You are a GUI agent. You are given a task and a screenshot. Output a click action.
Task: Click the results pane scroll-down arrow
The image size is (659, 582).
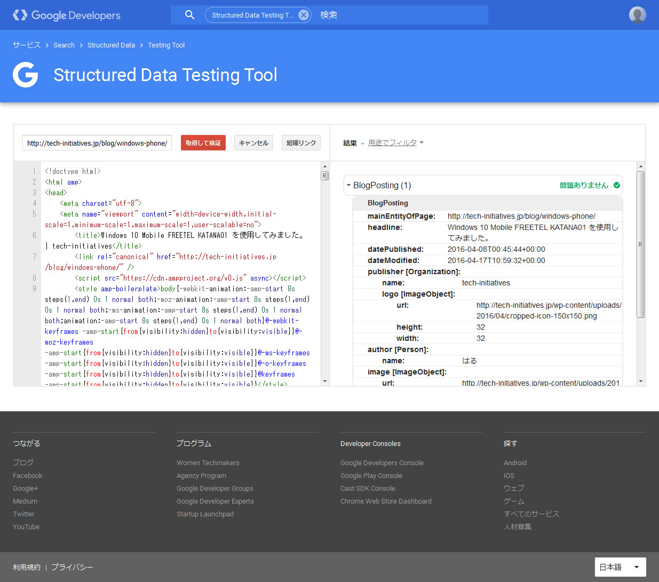pos(641,381)
